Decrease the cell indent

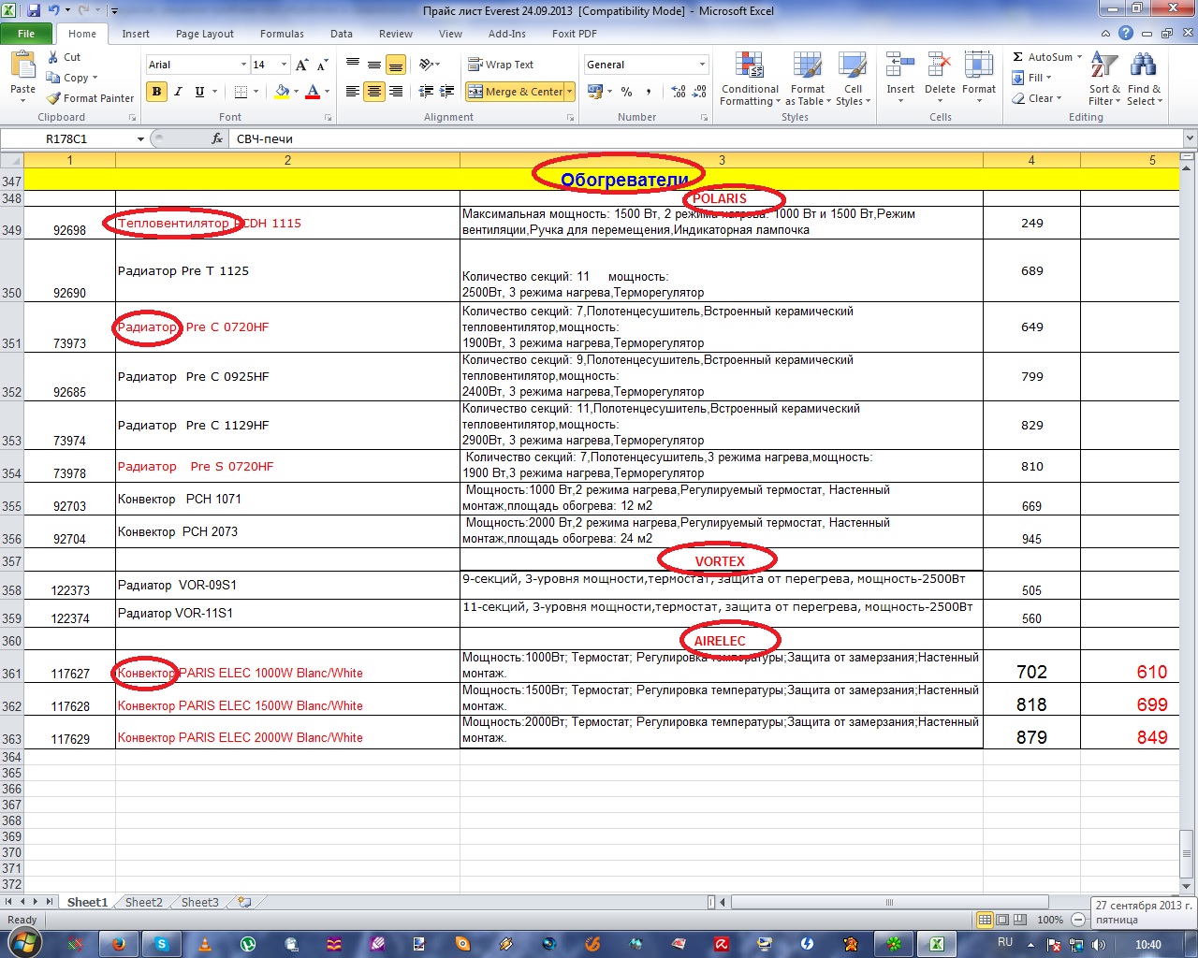426,92
